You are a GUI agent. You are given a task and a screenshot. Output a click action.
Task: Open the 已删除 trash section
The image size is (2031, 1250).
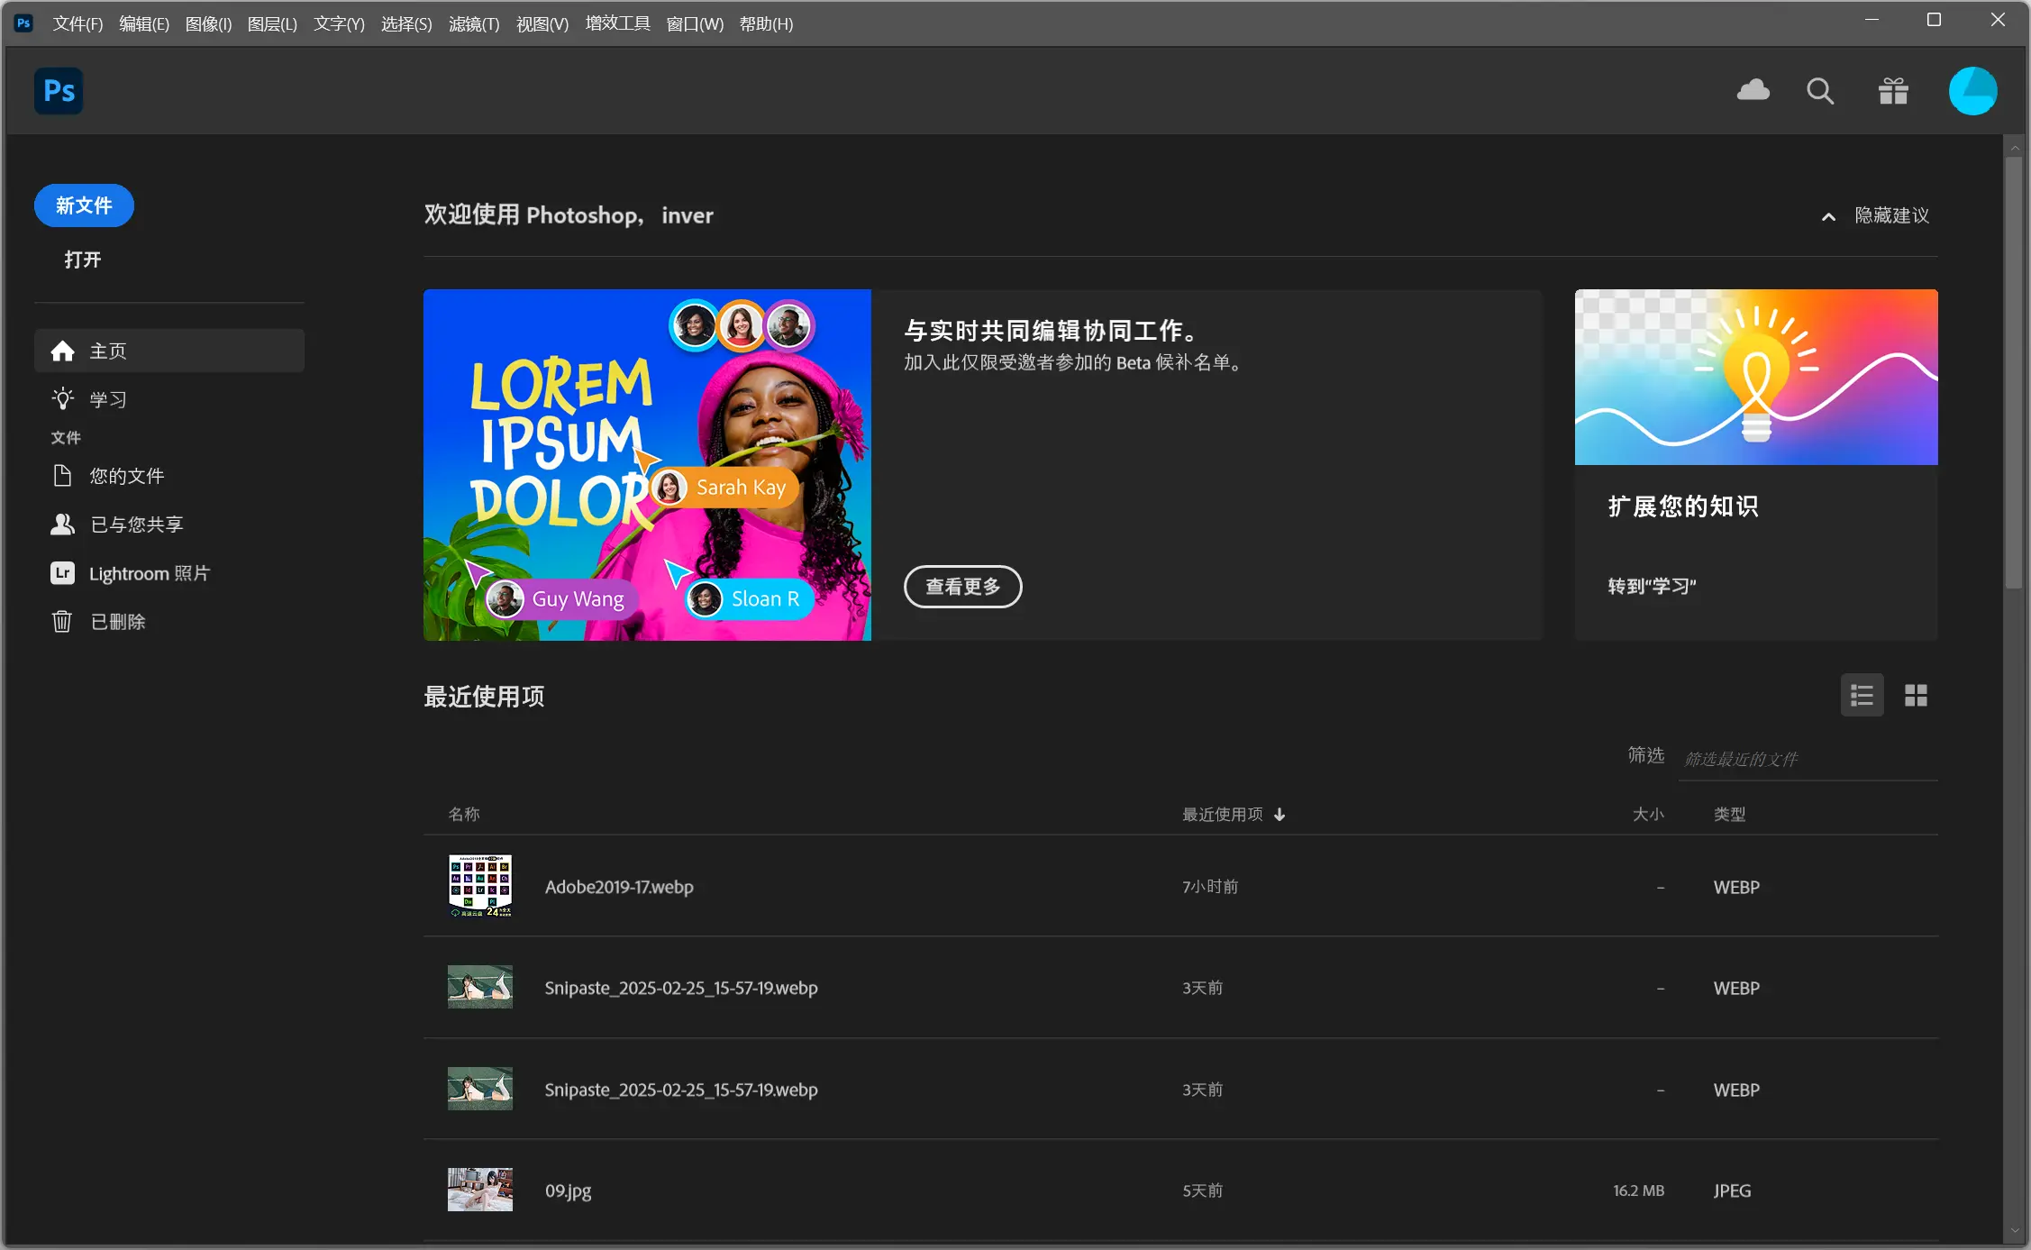pos(117,622)
